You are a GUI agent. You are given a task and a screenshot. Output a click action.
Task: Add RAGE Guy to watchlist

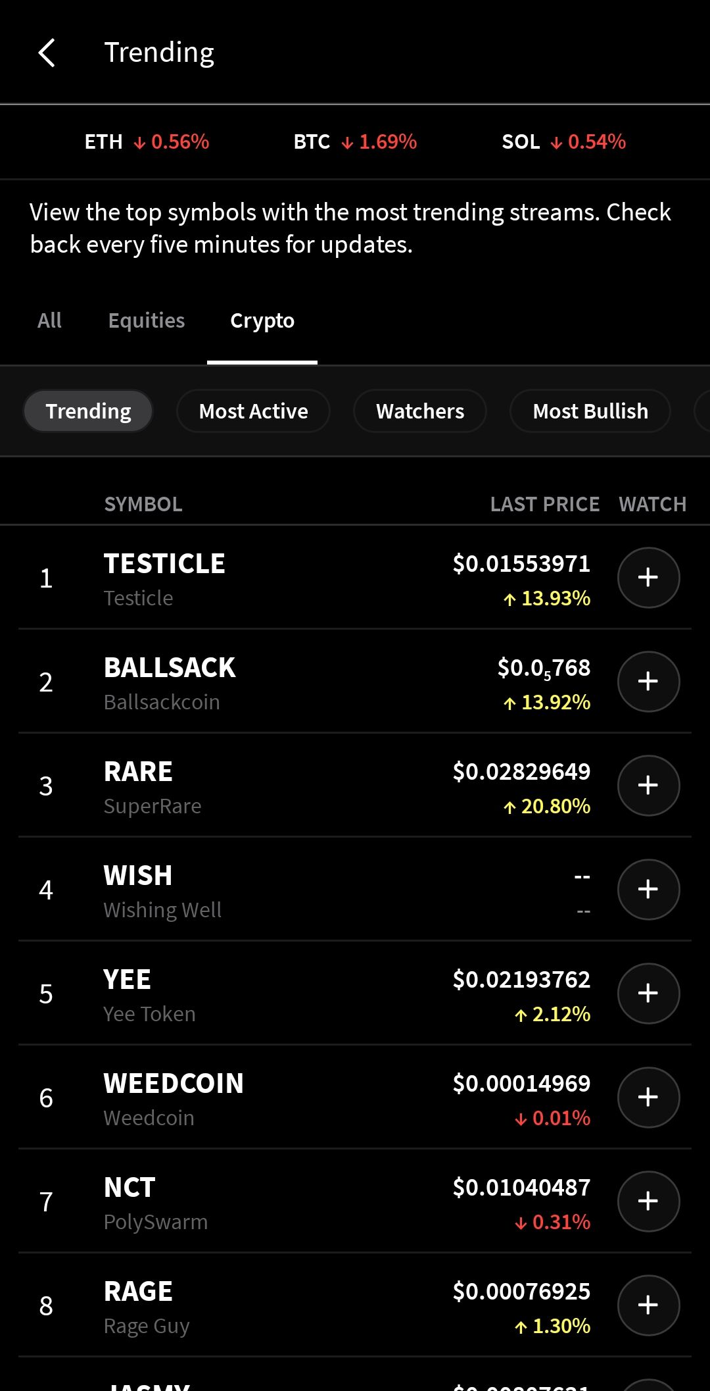click(x=648, y=1305)
